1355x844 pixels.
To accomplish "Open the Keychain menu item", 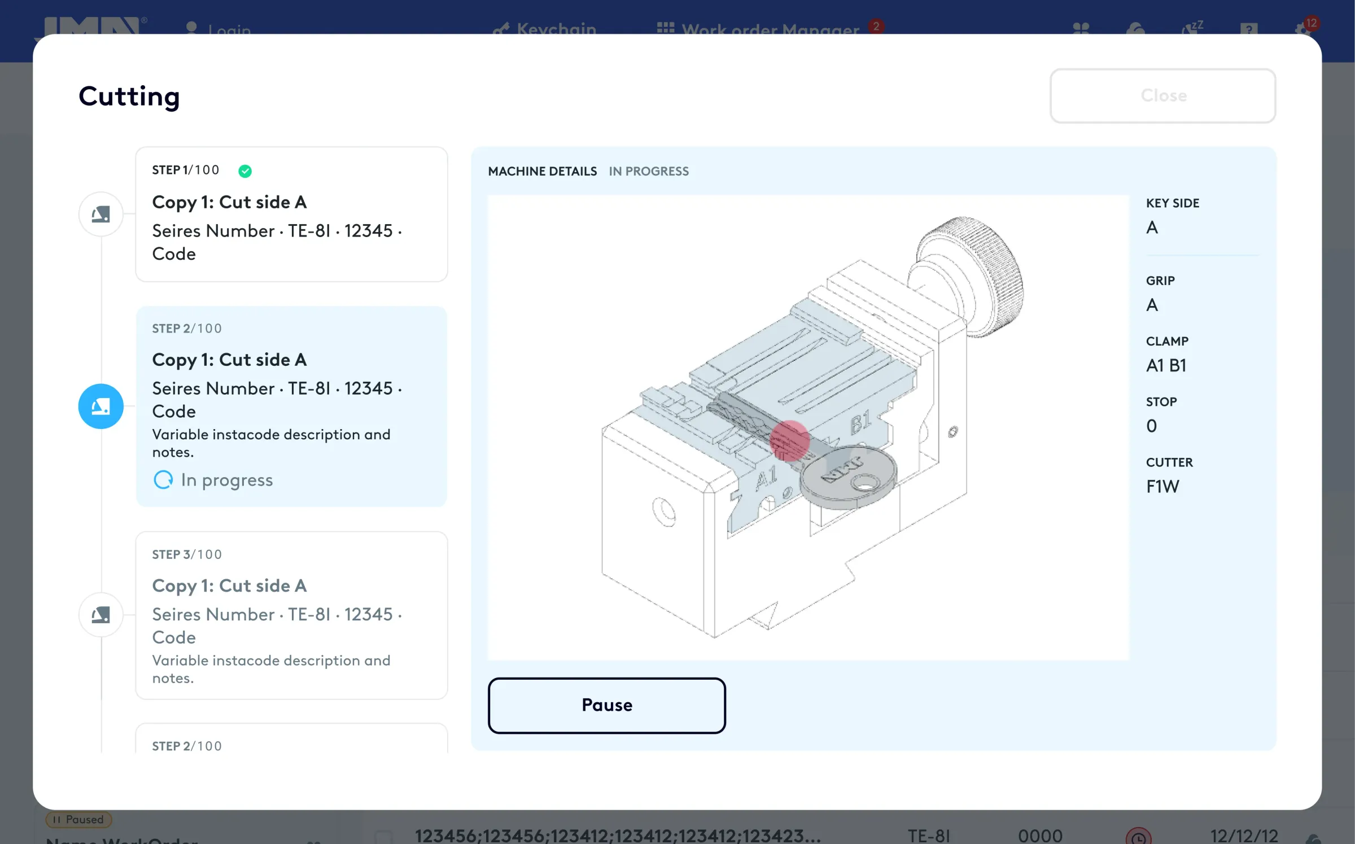I will (x=545, y=28).
